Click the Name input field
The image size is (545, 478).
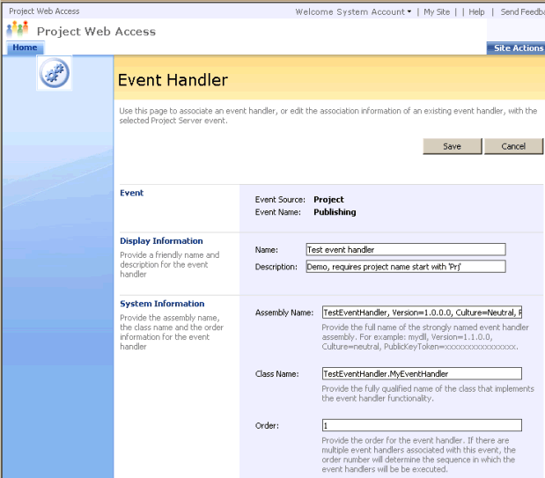[x=406, y=250]
